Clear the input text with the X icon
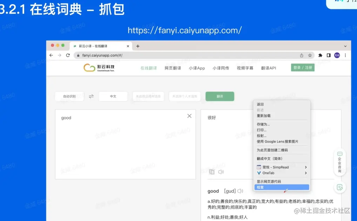 point(189,116)
